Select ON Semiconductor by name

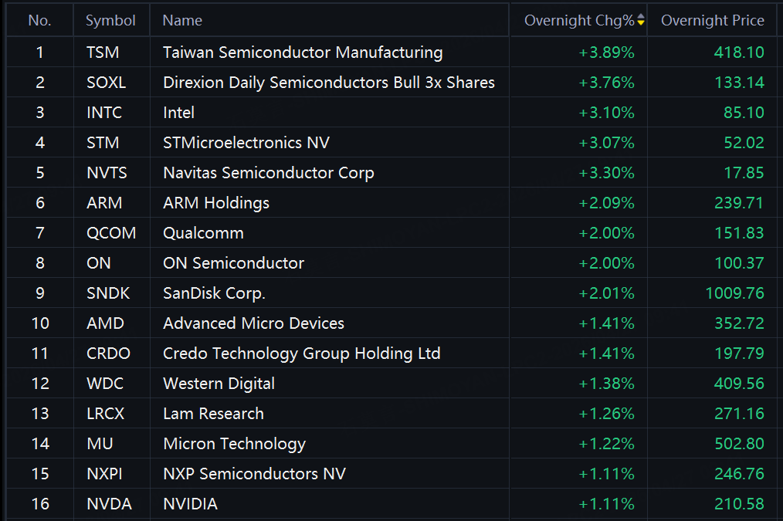233,263
